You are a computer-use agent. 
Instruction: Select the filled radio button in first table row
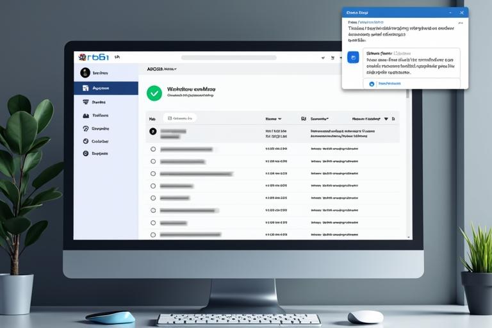point(152,131)
